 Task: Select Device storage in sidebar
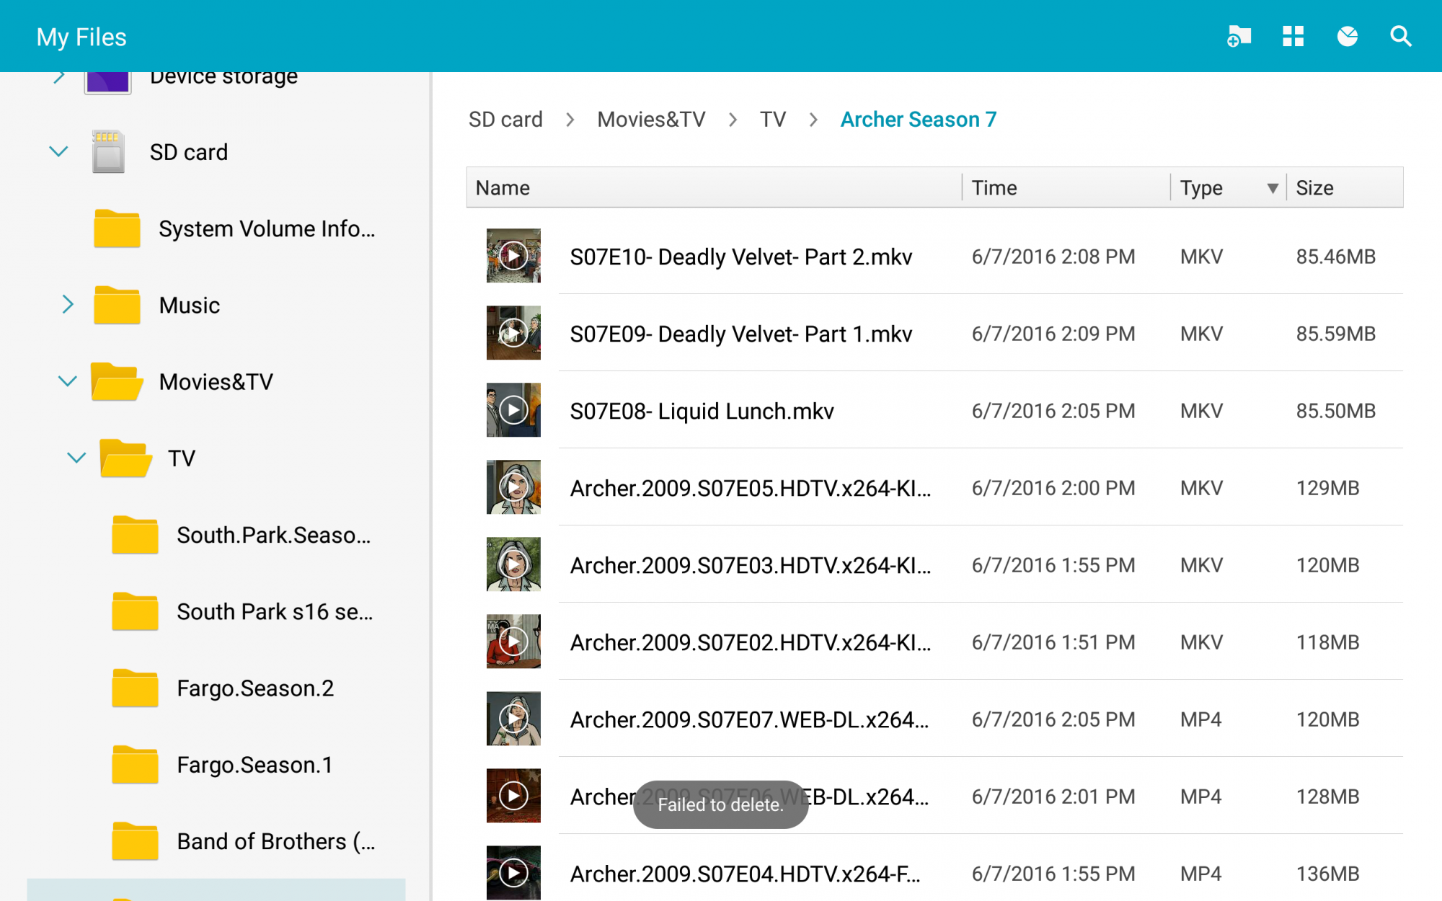[x=224, y=76]
